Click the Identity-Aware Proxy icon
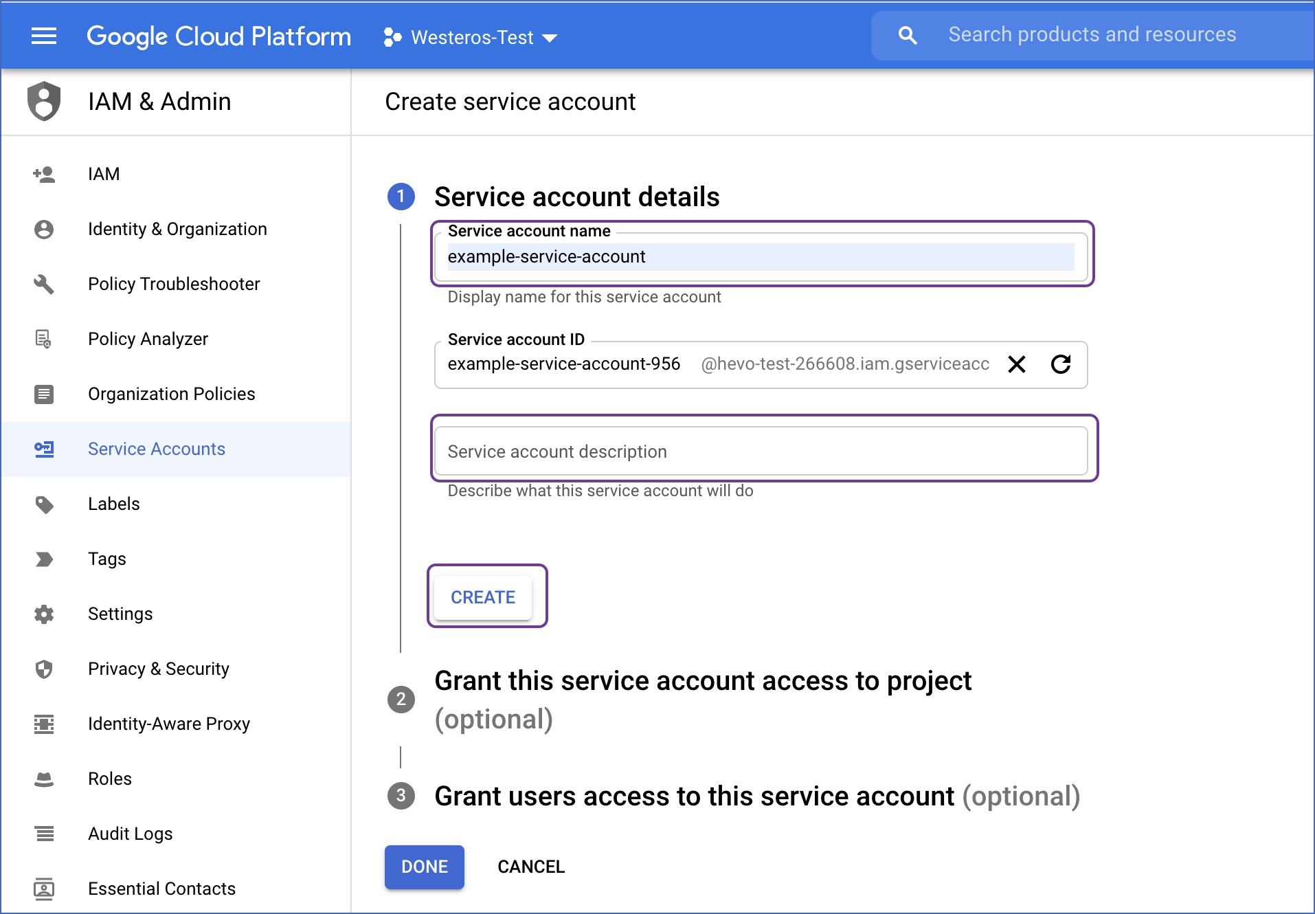This screenshot has height=914, width=1315. click(44, 724)
